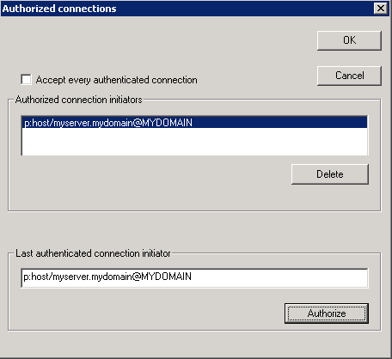Click the Authorized connections title bar

pyautogui.click(x=187, y=9)
